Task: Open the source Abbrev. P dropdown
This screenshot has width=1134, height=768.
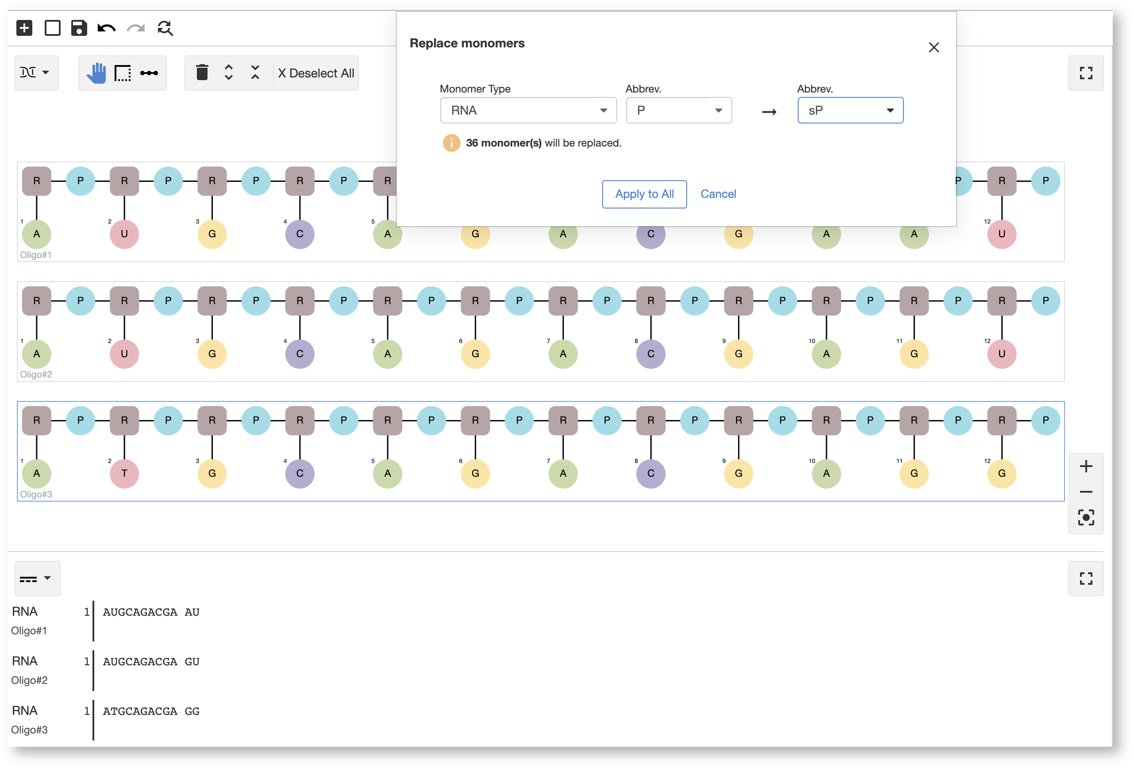Action: 678,110
